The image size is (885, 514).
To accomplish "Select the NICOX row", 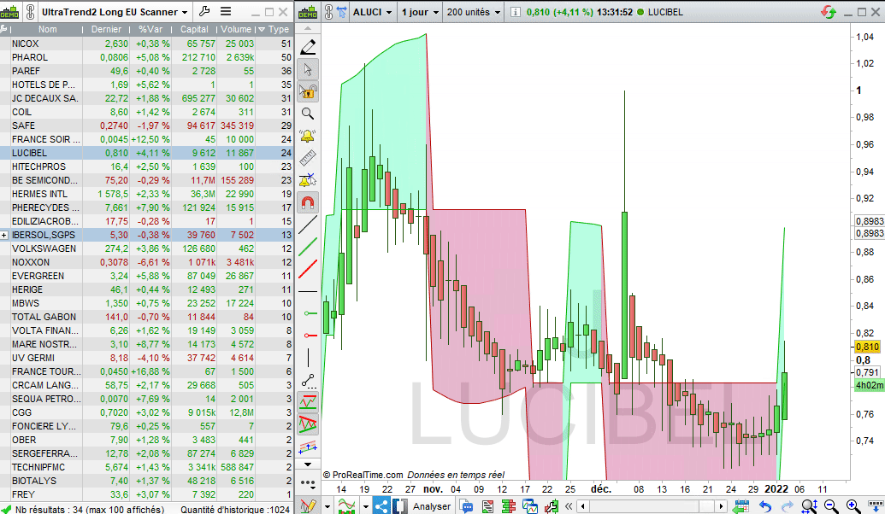I will 147,44.
